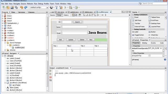Select Toggle Button component in Palette
168x94 pixels.
point(138,35)
